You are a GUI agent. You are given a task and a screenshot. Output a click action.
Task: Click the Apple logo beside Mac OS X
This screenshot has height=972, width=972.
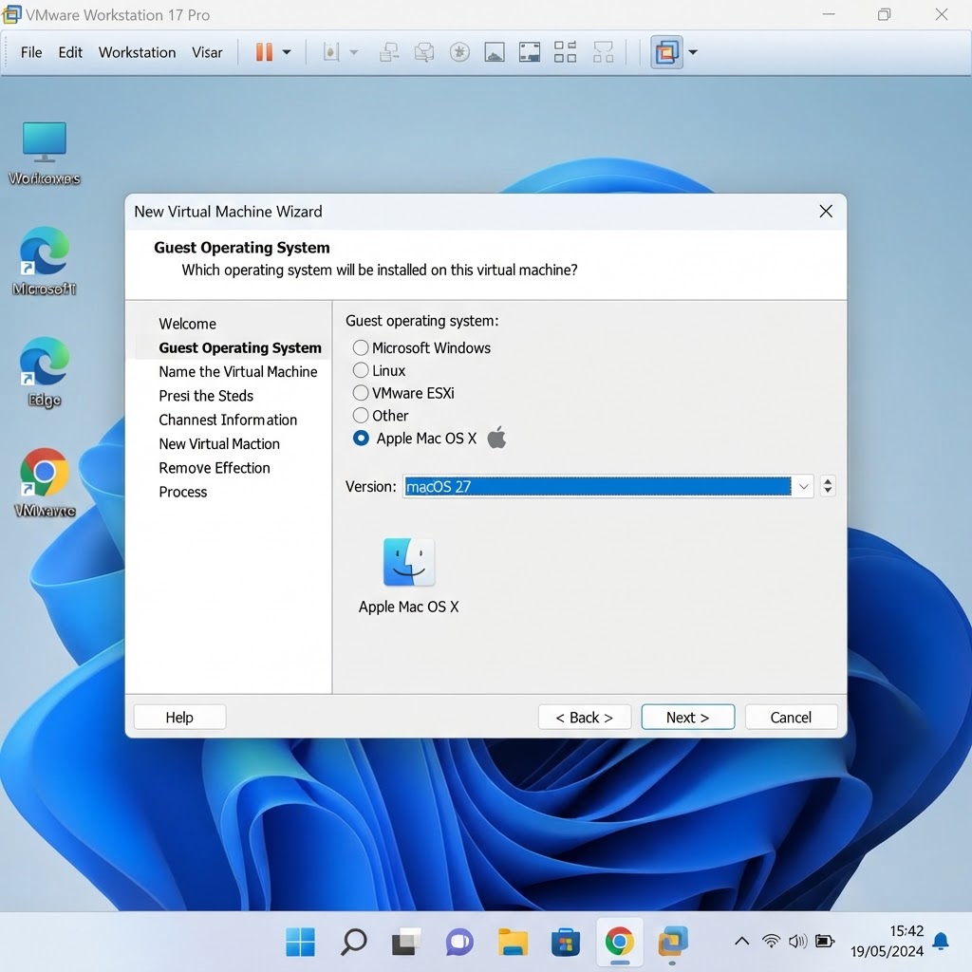coord(496,438)
